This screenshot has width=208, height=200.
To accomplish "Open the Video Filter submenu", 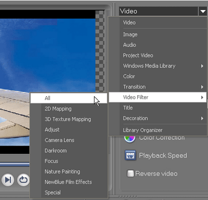I will click(x=157, y=97).
